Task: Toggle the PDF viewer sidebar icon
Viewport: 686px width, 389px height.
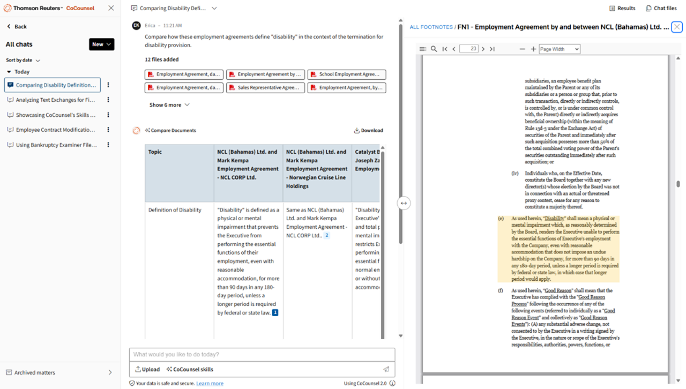Action: point(423,49)
